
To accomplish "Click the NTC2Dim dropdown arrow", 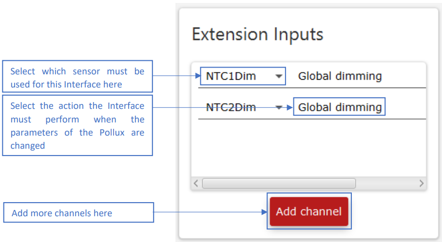I will pyautogui.click(x=279, y=107).
